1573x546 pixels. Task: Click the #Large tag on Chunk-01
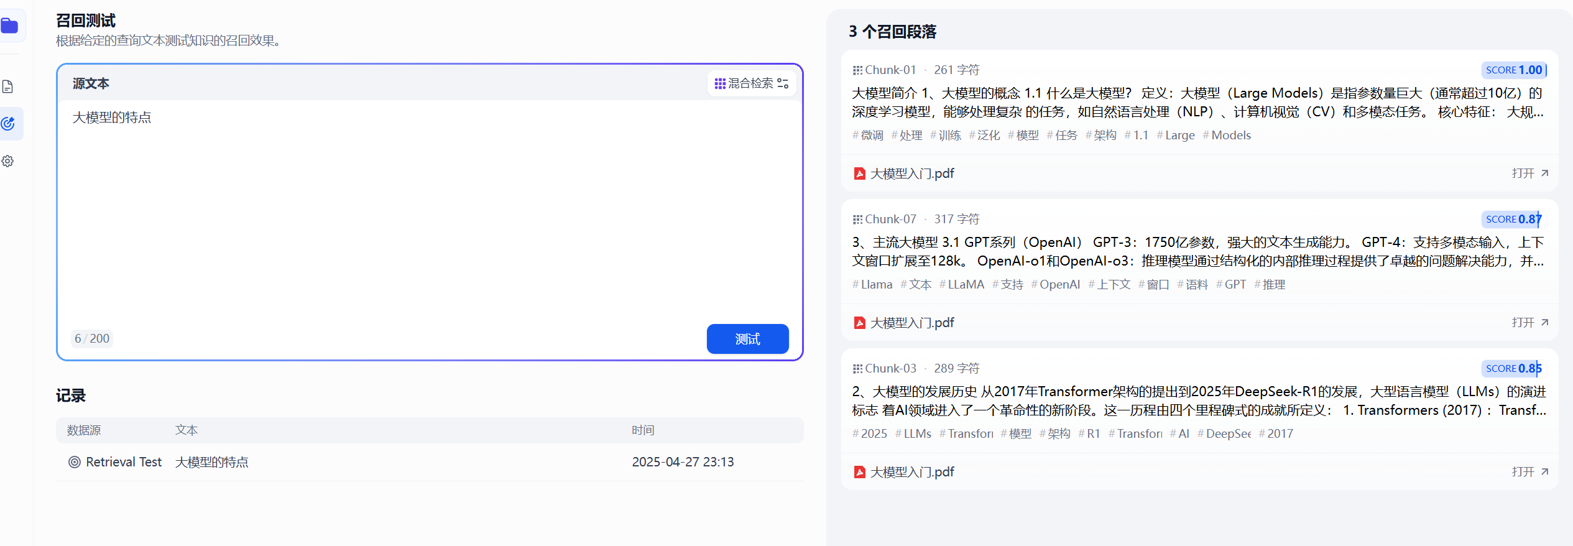click(1176, 136)
